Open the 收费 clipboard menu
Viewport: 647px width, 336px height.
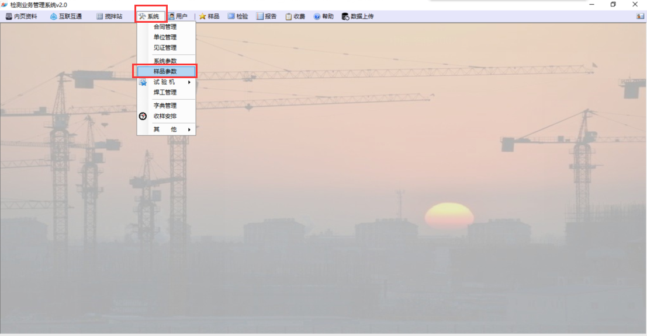pyautogui.click(x=295, y=16)
